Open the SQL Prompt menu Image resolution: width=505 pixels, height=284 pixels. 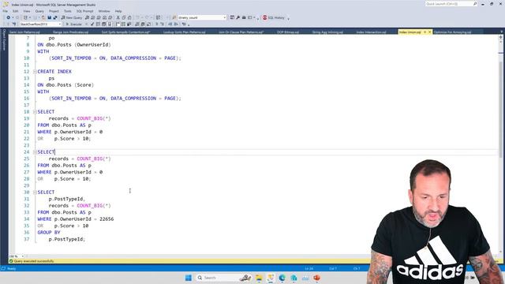(x=84, y=11)
